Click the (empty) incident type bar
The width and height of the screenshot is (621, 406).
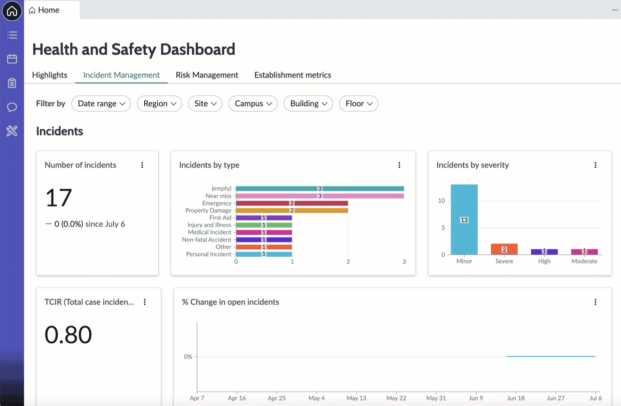point(320,188)
